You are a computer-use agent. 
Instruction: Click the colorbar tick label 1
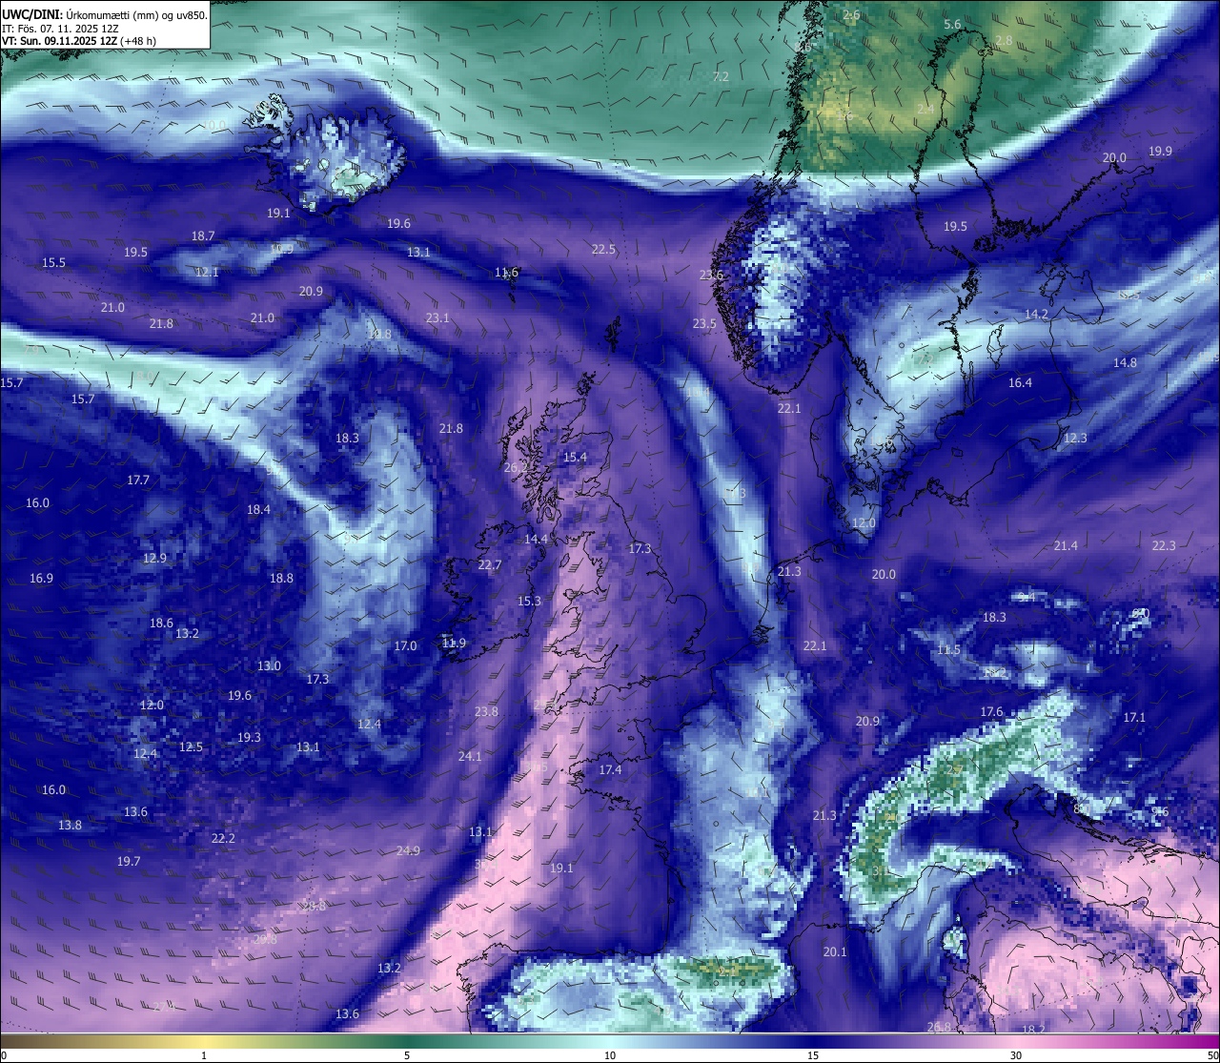[x=204, y=1055]
